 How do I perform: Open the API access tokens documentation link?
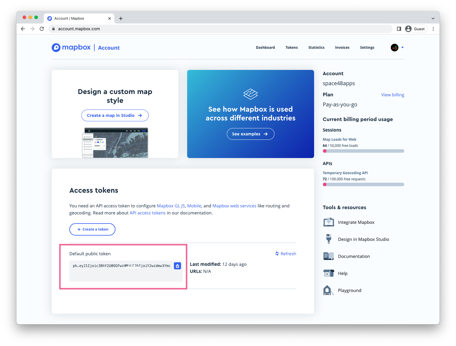[x=148, y=213]
